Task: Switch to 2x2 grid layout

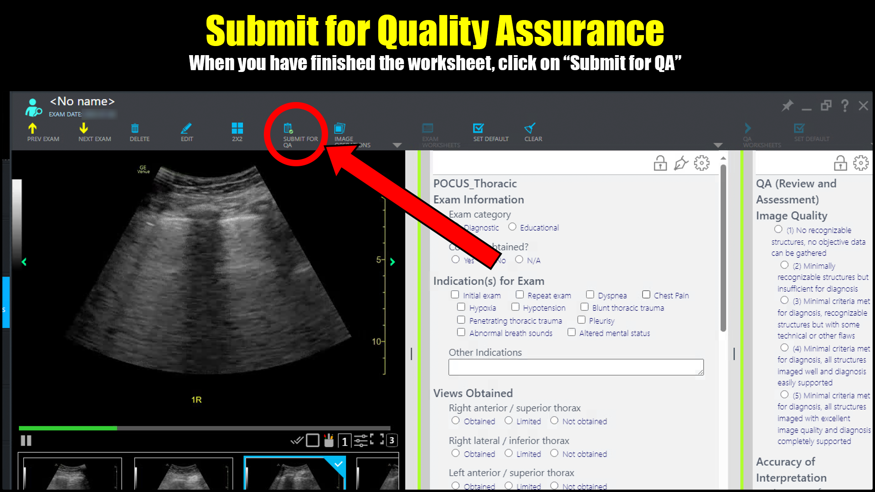Action: pos(237,128)
